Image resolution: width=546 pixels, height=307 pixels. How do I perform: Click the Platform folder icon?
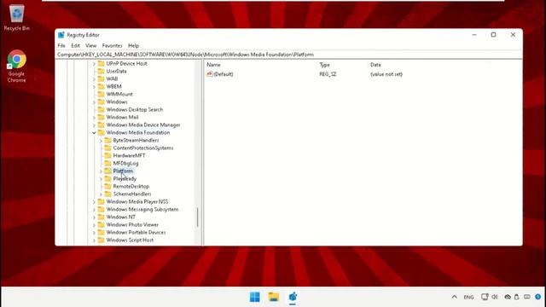108,171
